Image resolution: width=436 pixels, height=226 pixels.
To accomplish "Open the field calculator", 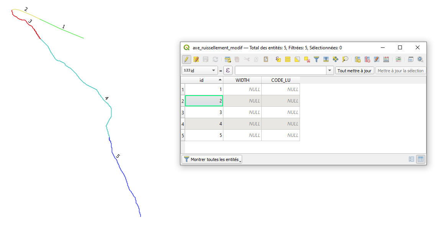I will coord(386,59).
